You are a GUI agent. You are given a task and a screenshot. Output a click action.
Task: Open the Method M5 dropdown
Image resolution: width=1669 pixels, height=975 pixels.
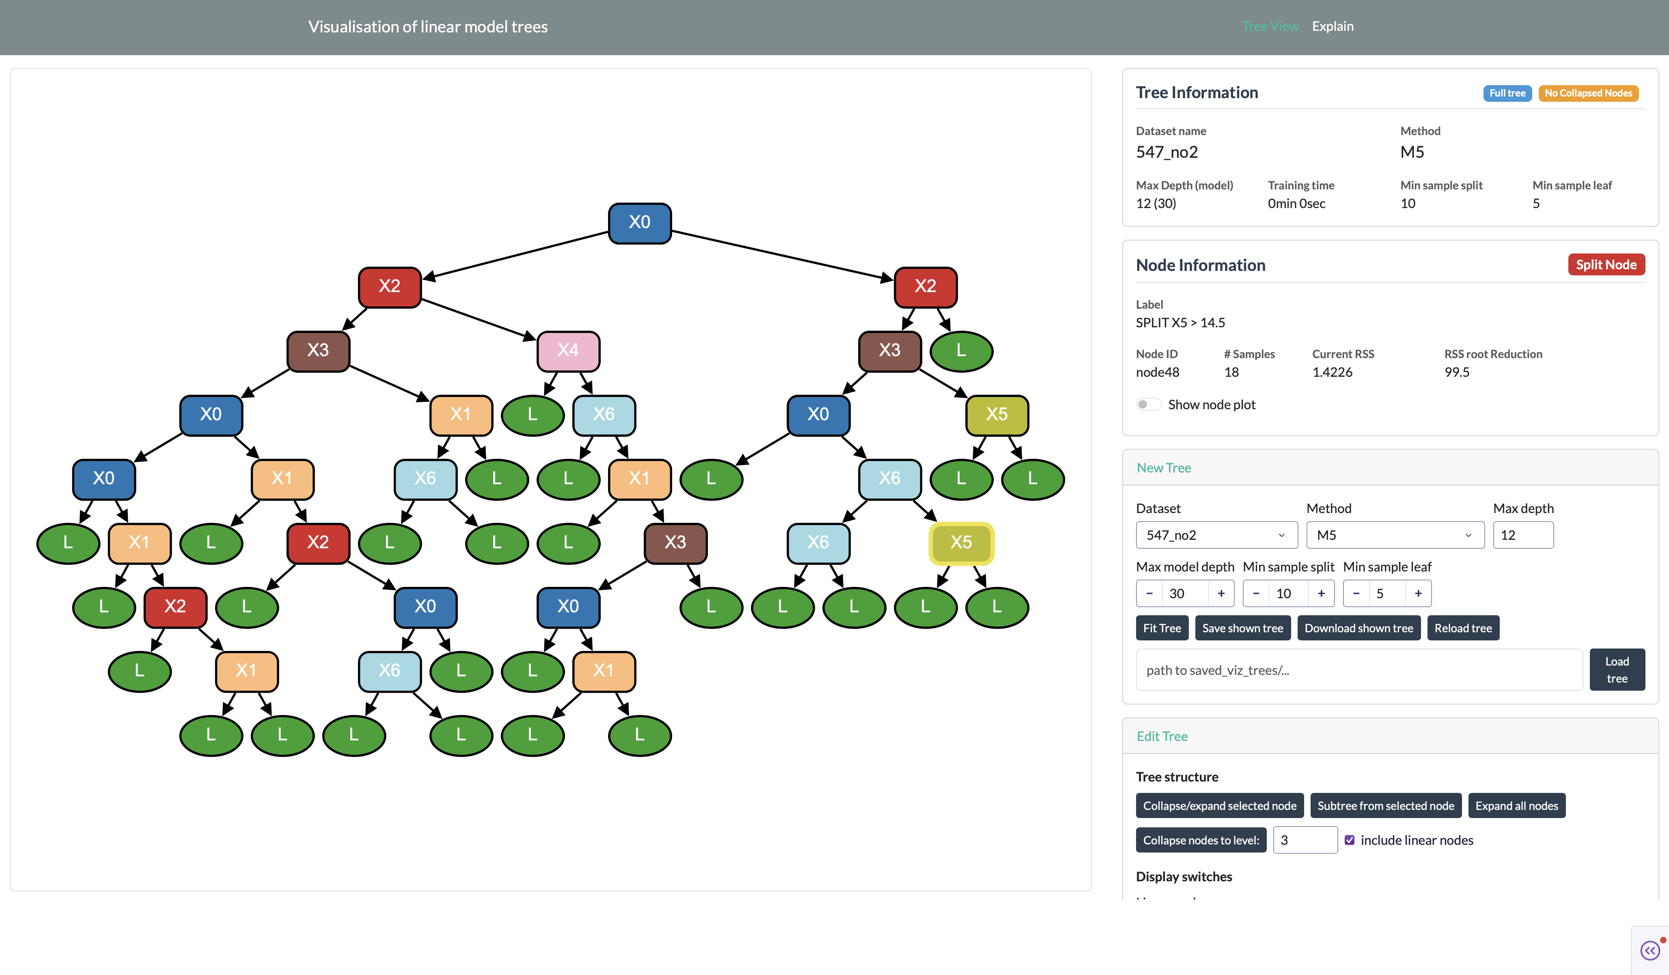point(1395,535)
